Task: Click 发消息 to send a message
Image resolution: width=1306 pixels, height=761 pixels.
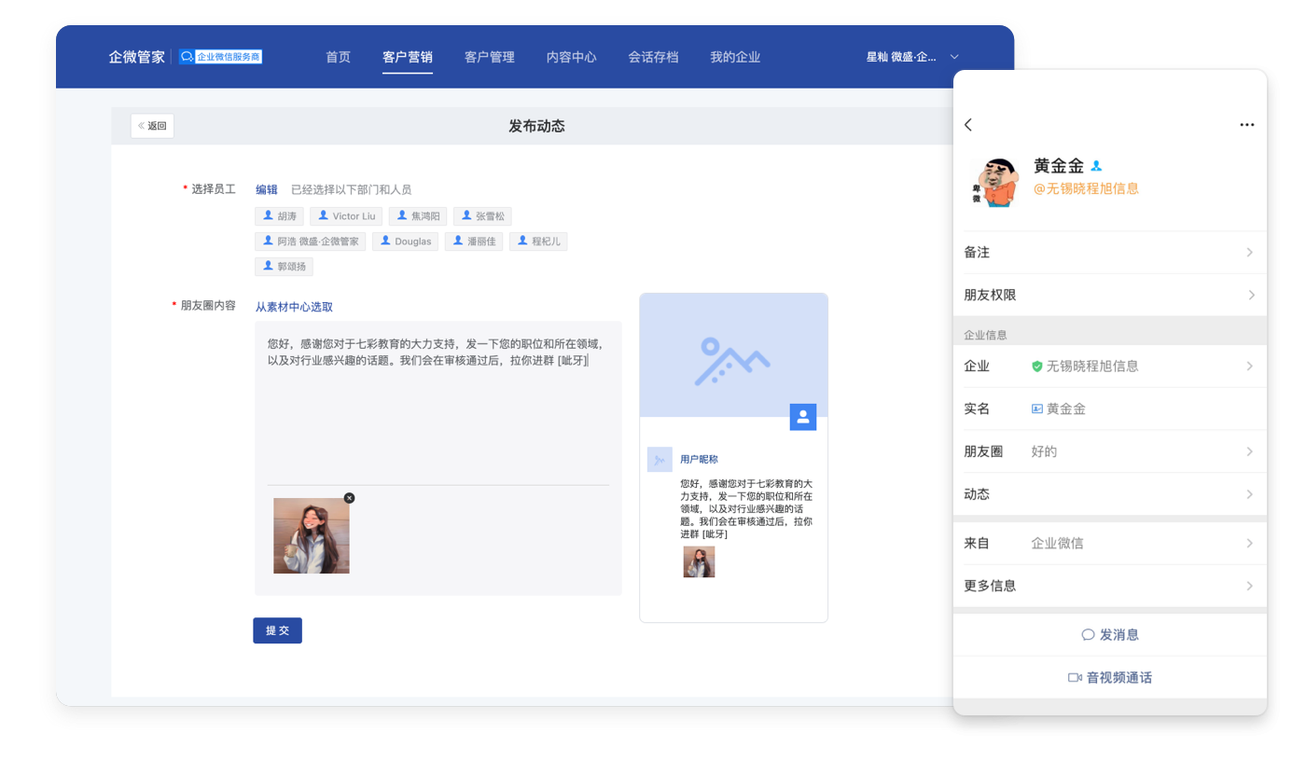Action: [1109, 635]
